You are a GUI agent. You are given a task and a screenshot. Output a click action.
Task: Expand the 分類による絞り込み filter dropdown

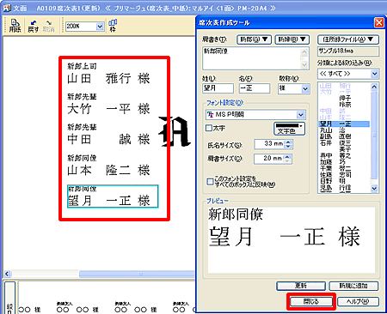pos(374,74)
